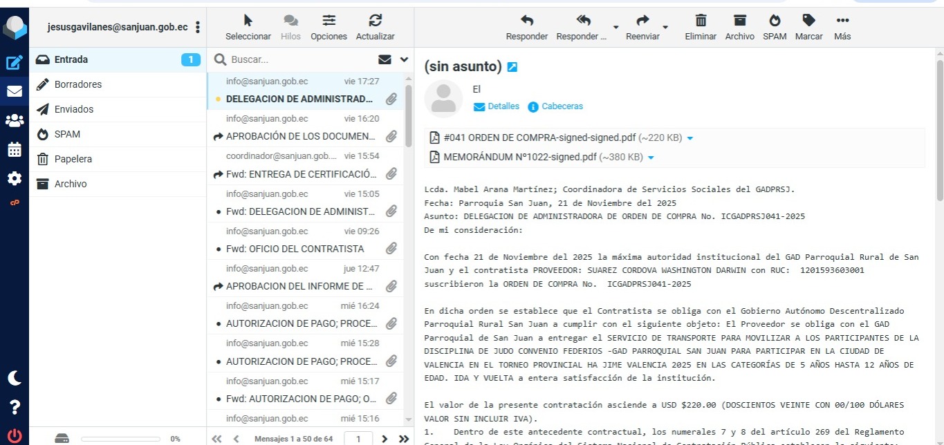Mark message as SPAM from toolbar
This screenshot has width=944, height=445.
775,26
